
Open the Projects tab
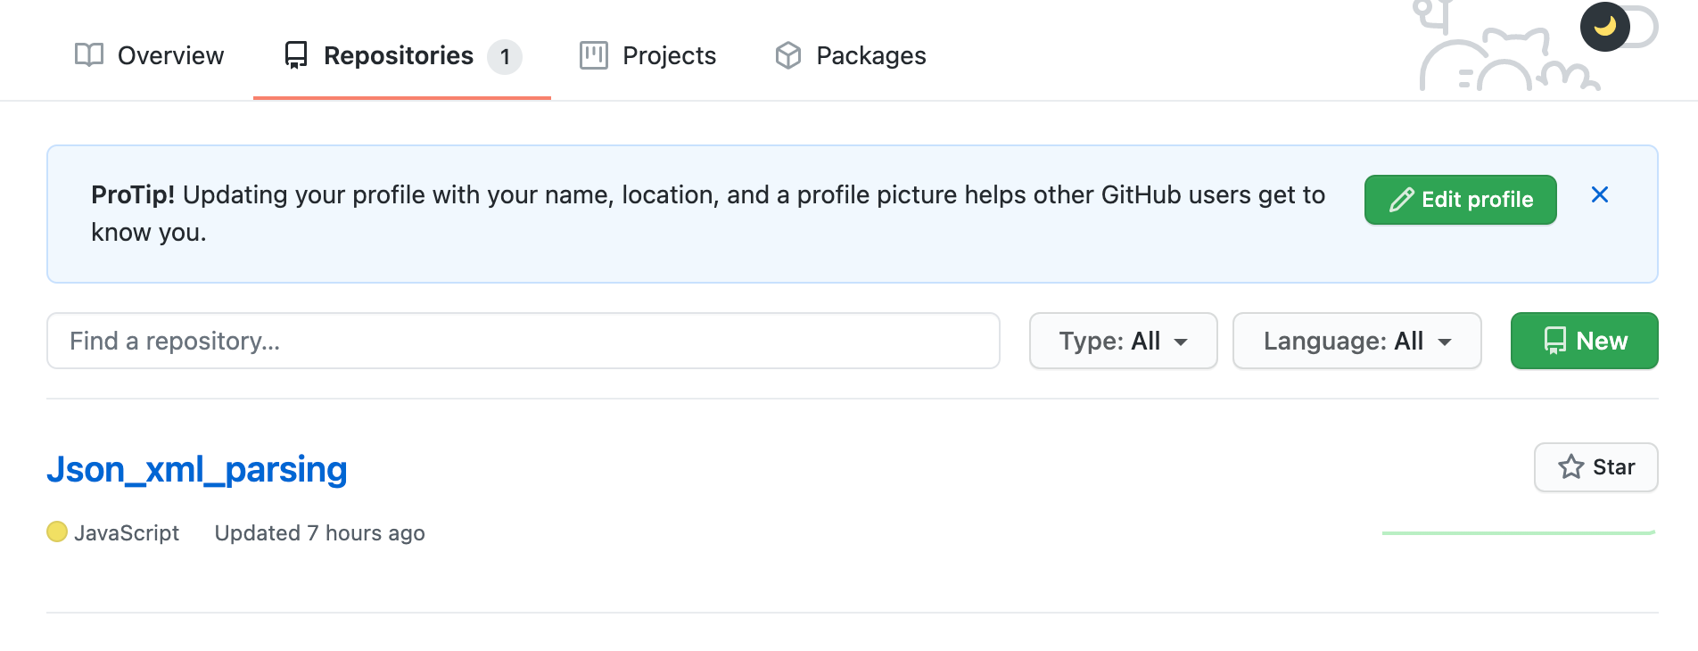pyautogui.click(x=669, y=55)
